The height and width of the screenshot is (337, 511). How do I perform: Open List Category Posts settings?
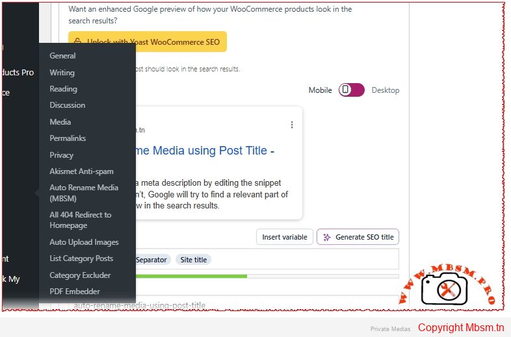coord(81,258)
